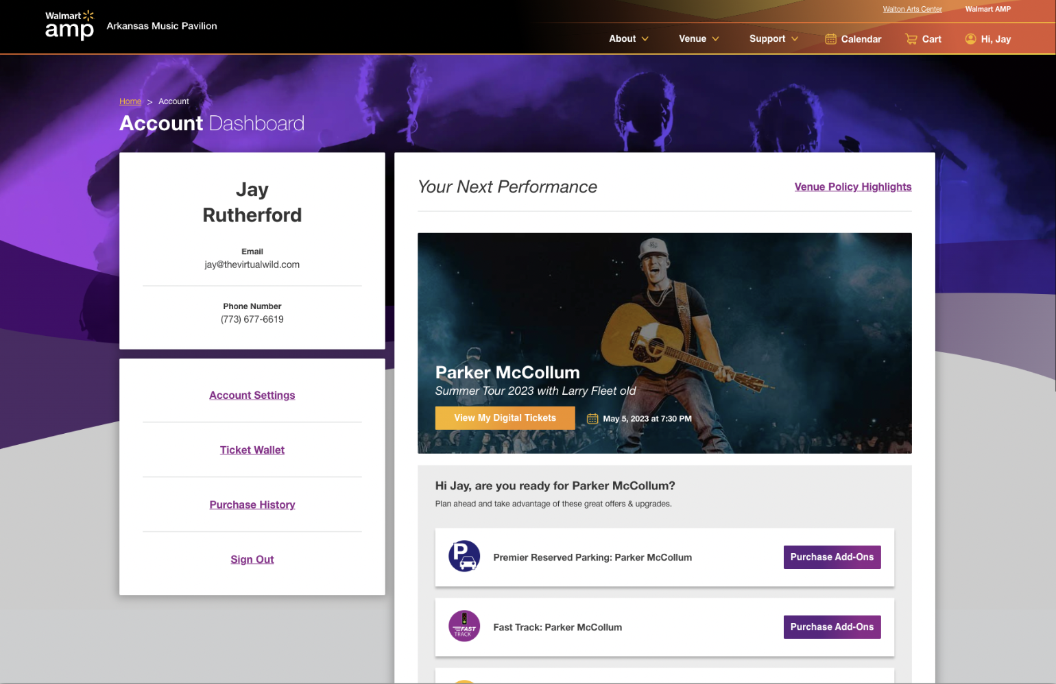Image resolution: width=1056 pixels, height=684 pixels.
Task: Click View My Digital Tickets button
Action: click(505, 418)
